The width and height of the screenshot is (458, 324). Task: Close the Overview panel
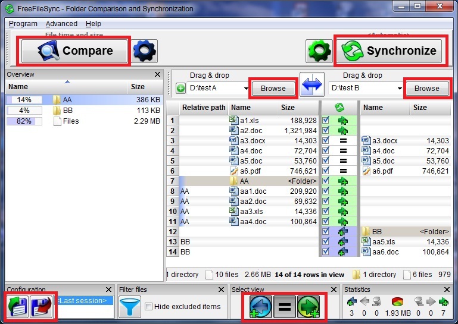157,74
